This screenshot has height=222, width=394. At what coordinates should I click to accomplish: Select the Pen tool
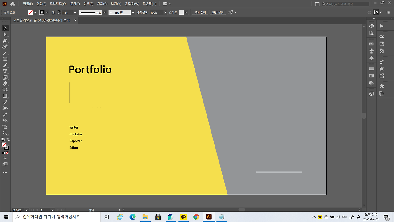click(x=5, y=40)
